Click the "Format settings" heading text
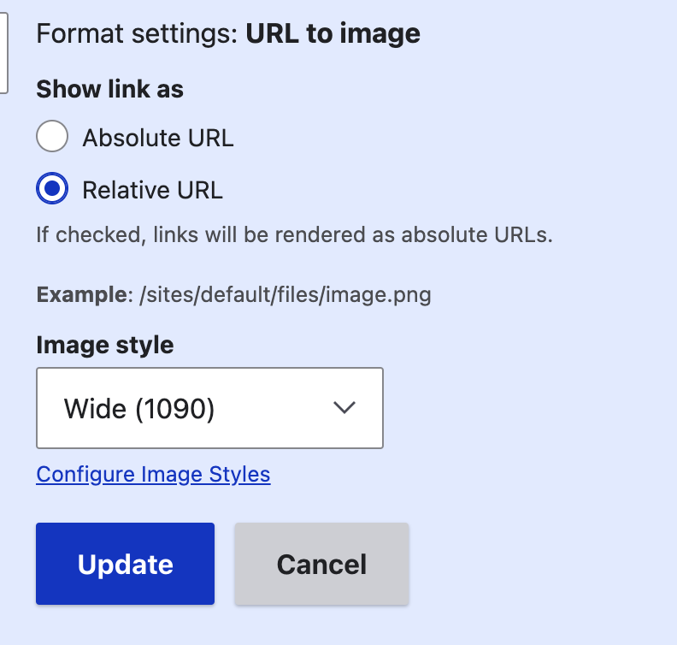The height and width of the screenshot is (645, 677). 138,33
